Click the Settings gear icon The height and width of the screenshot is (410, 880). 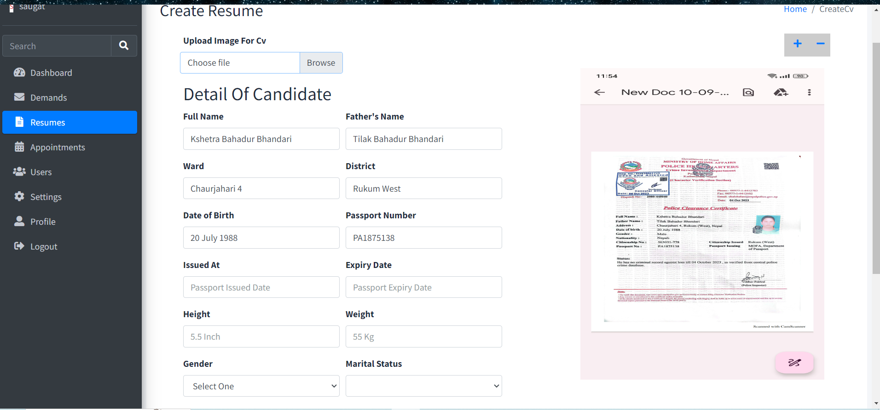[x=19, y=197]
